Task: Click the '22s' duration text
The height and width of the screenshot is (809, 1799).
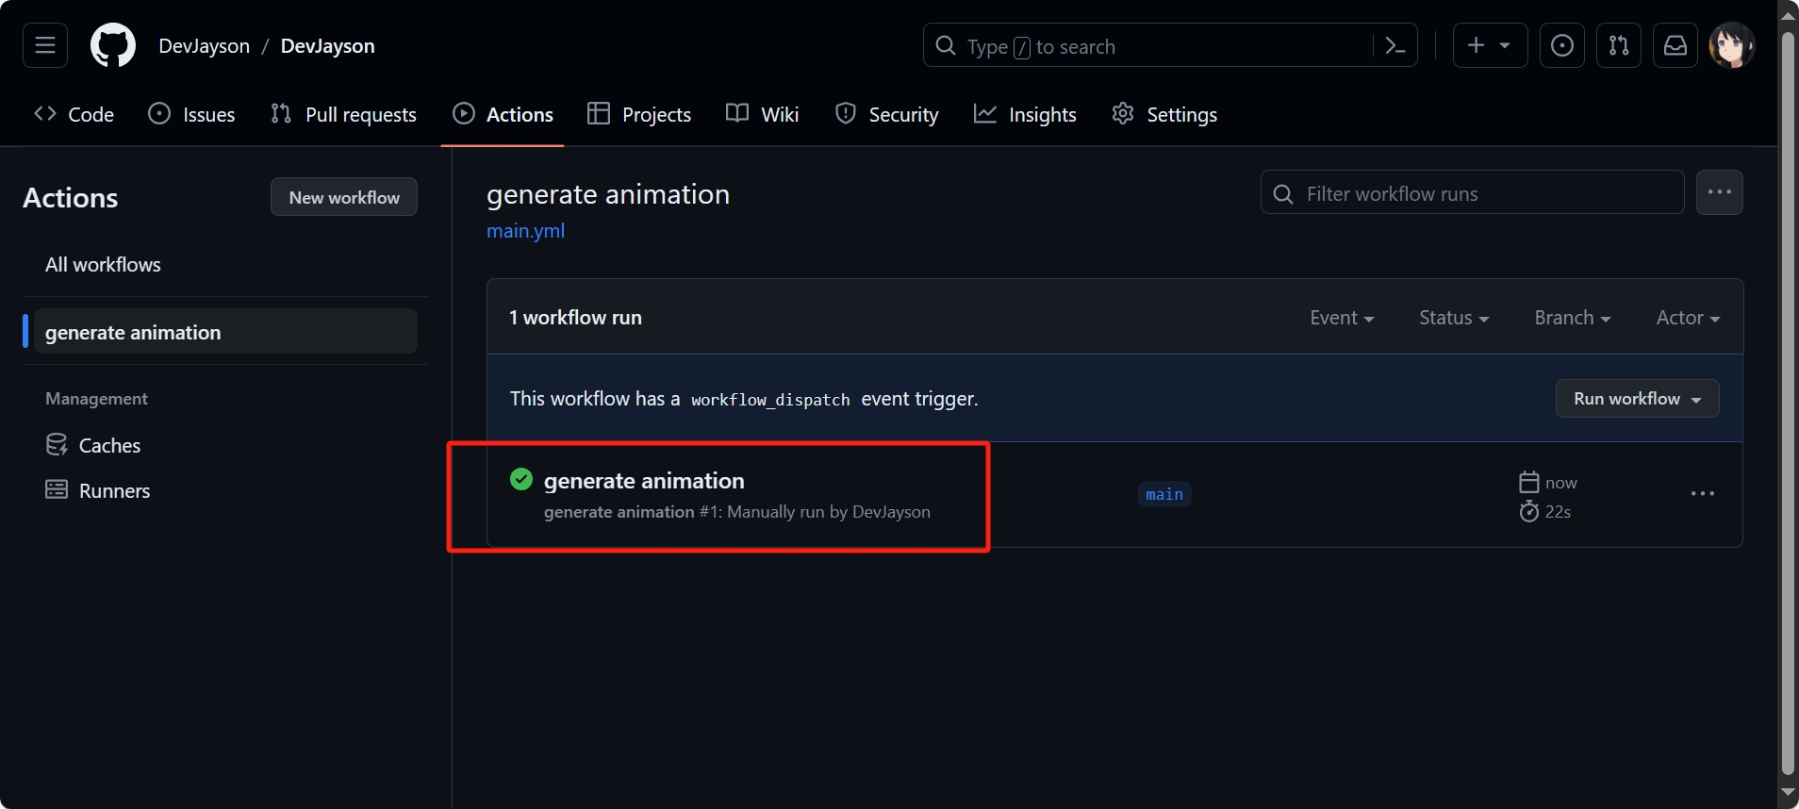Action: [1558, 512]
